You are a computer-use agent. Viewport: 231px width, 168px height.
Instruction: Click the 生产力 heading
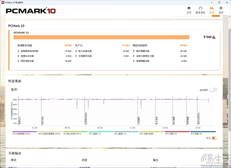[x=79, y=45]
